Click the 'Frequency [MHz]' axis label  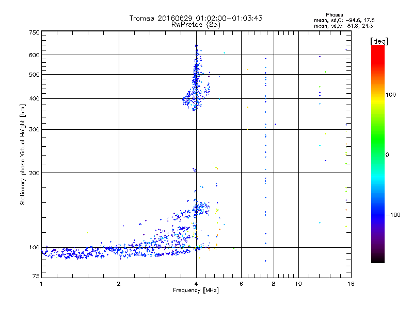tap(196, 290)
